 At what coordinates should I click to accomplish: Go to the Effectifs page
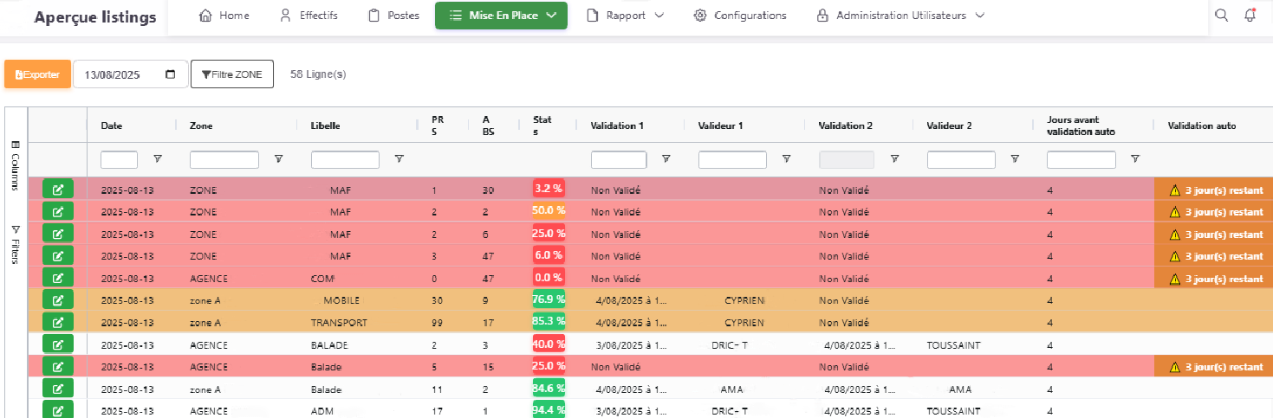(x=309, y=16)
